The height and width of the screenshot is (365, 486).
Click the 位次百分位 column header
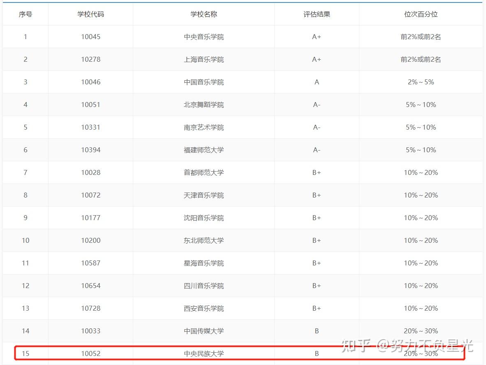point(421,14)
